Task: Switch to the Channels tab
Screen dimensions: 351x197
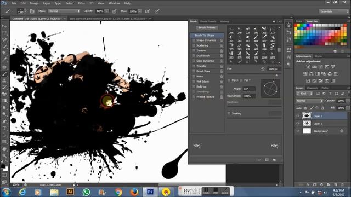Action: pos(312,88)
